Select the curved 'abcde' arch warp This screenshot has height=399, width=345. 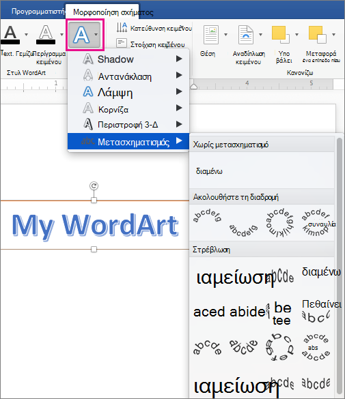click(x=207, y=347)
